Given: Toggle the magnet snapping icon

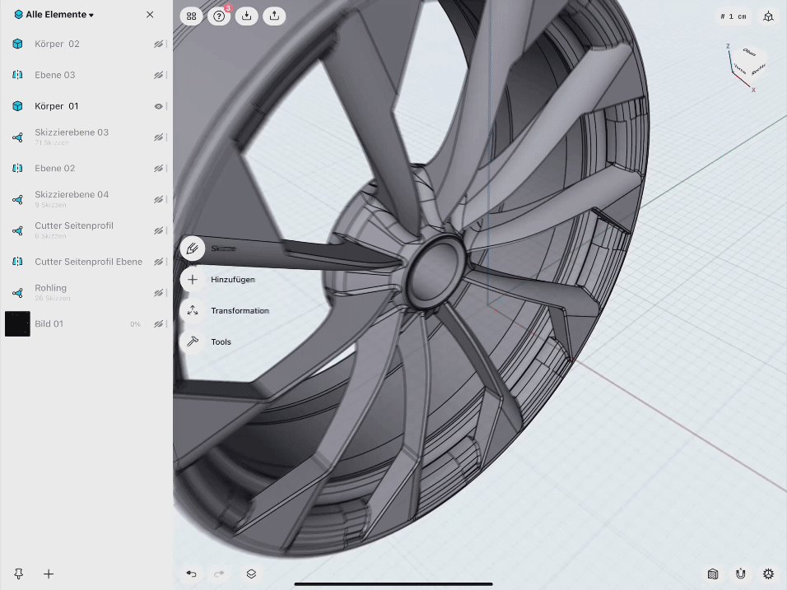Looking at the screenshot, I should coord(740,574).
